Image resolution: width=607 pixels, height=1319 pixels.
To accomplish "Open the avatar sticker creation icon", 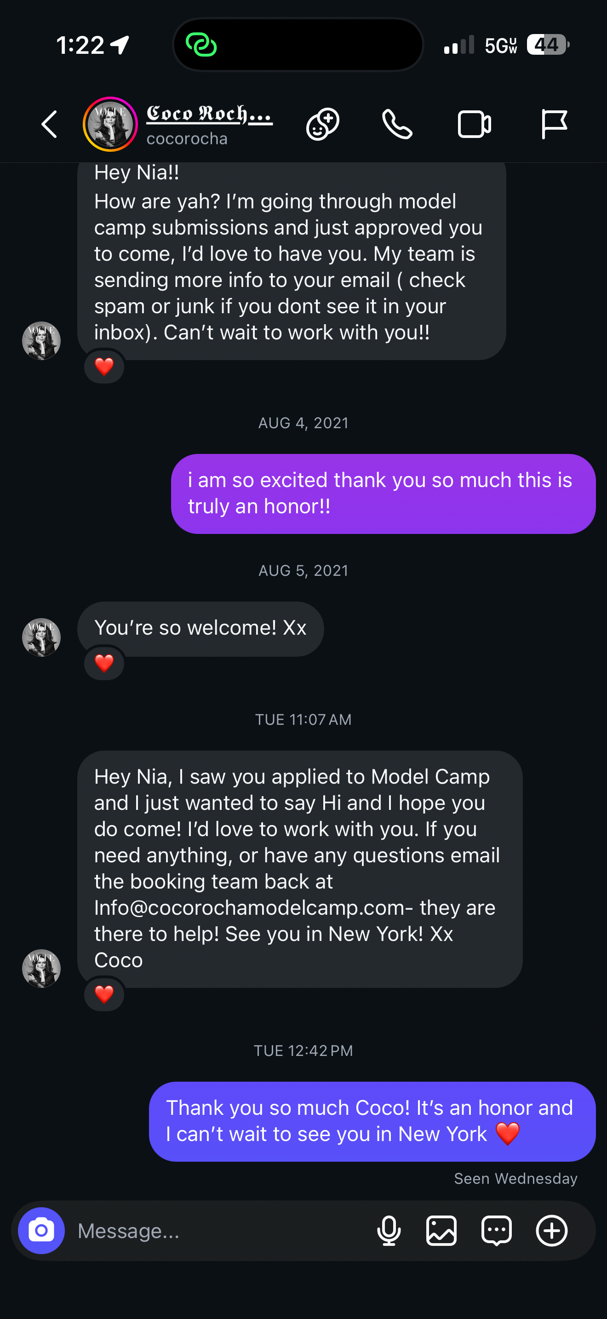I will coord(322,125).
